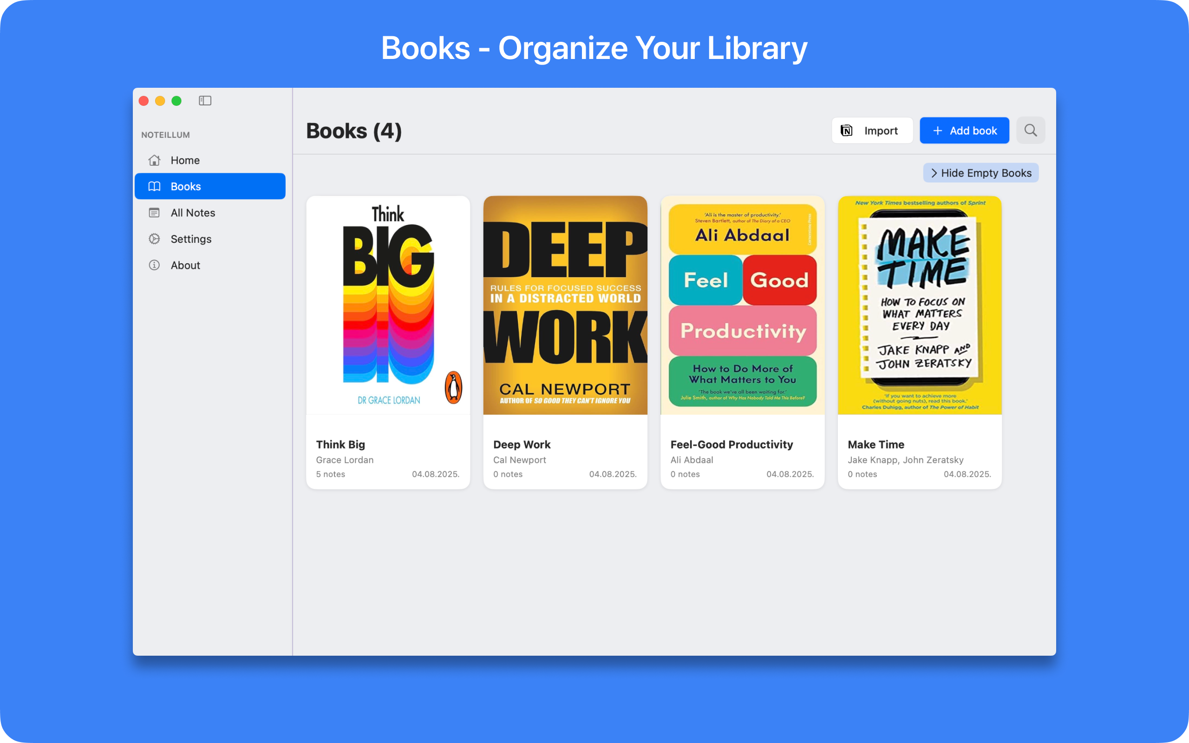Click the Notion logo in Import button
The image size is (1189, 743).
pos(847,130)
